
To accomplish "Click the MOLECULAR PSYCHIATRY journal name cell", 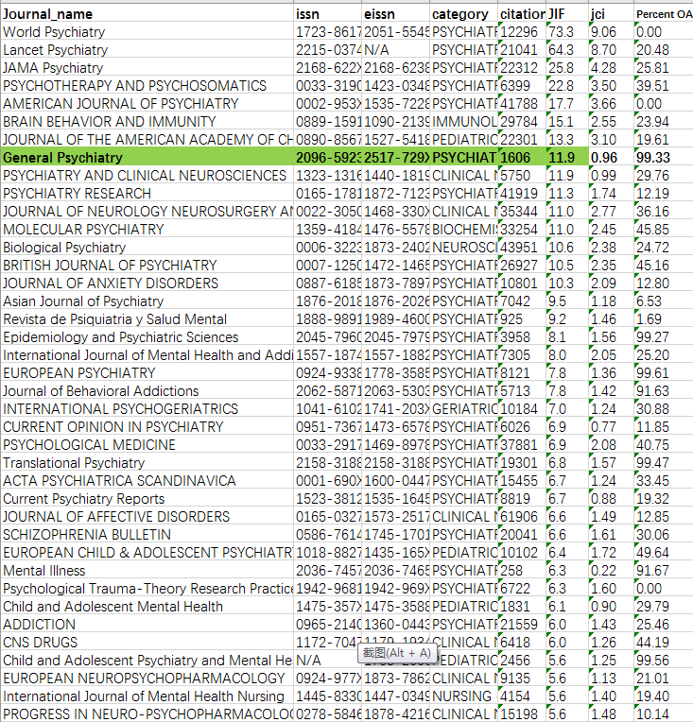I will (x=147, y=229).
